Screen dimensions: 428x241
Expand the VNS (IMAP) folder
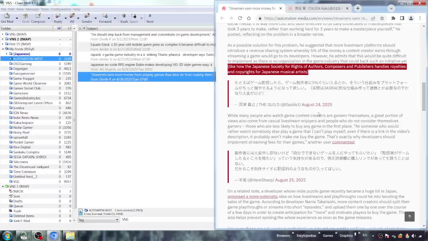click(3, 34)
